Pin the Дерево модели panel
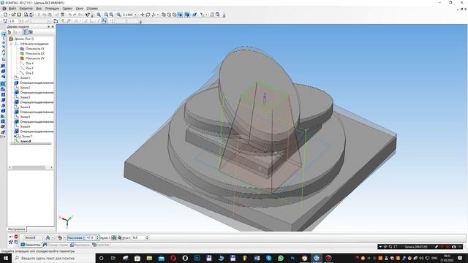The image size is (468, 263). (x=48, y=26)
